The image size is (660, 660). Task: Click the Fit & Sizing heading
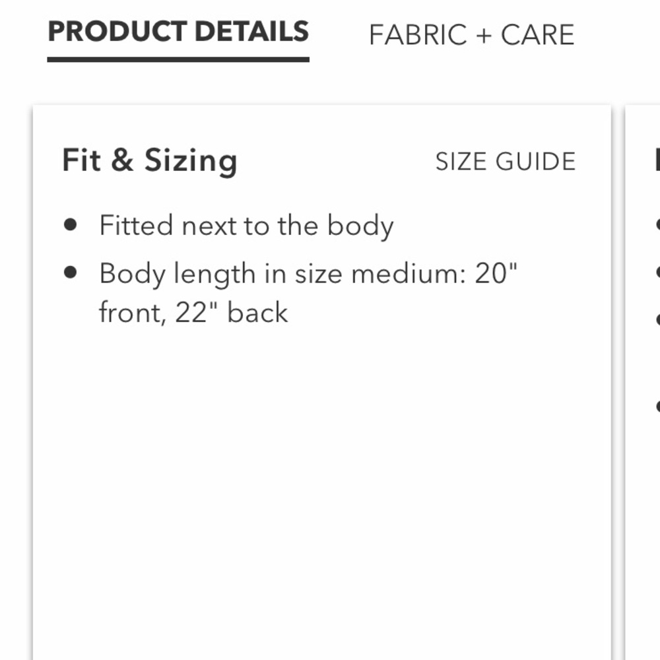click(x=150, y=160)
